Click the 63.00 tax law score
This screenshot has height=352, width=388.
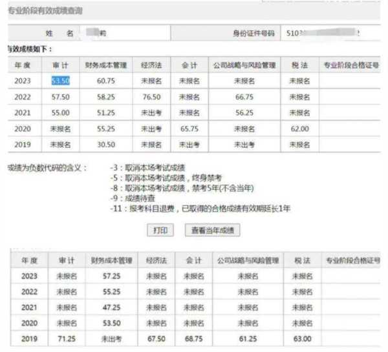tap(303, 339)
